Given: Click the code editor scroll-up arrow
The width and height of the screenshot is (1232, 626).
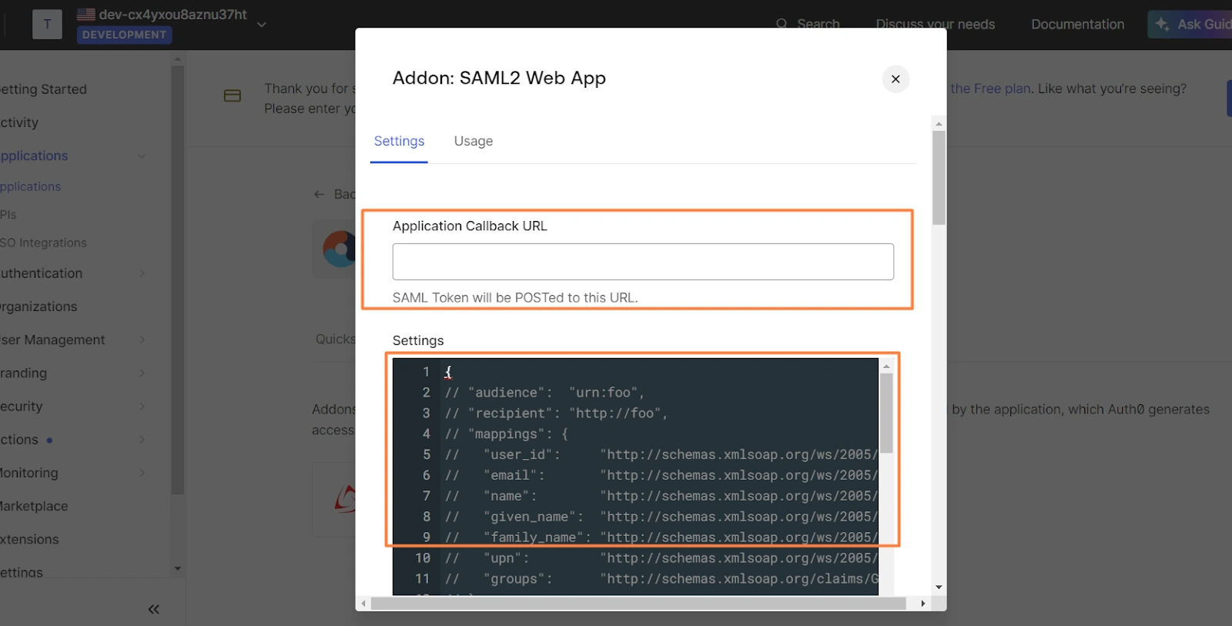Looking at the screenshot, I should click(x=886, y=366).
